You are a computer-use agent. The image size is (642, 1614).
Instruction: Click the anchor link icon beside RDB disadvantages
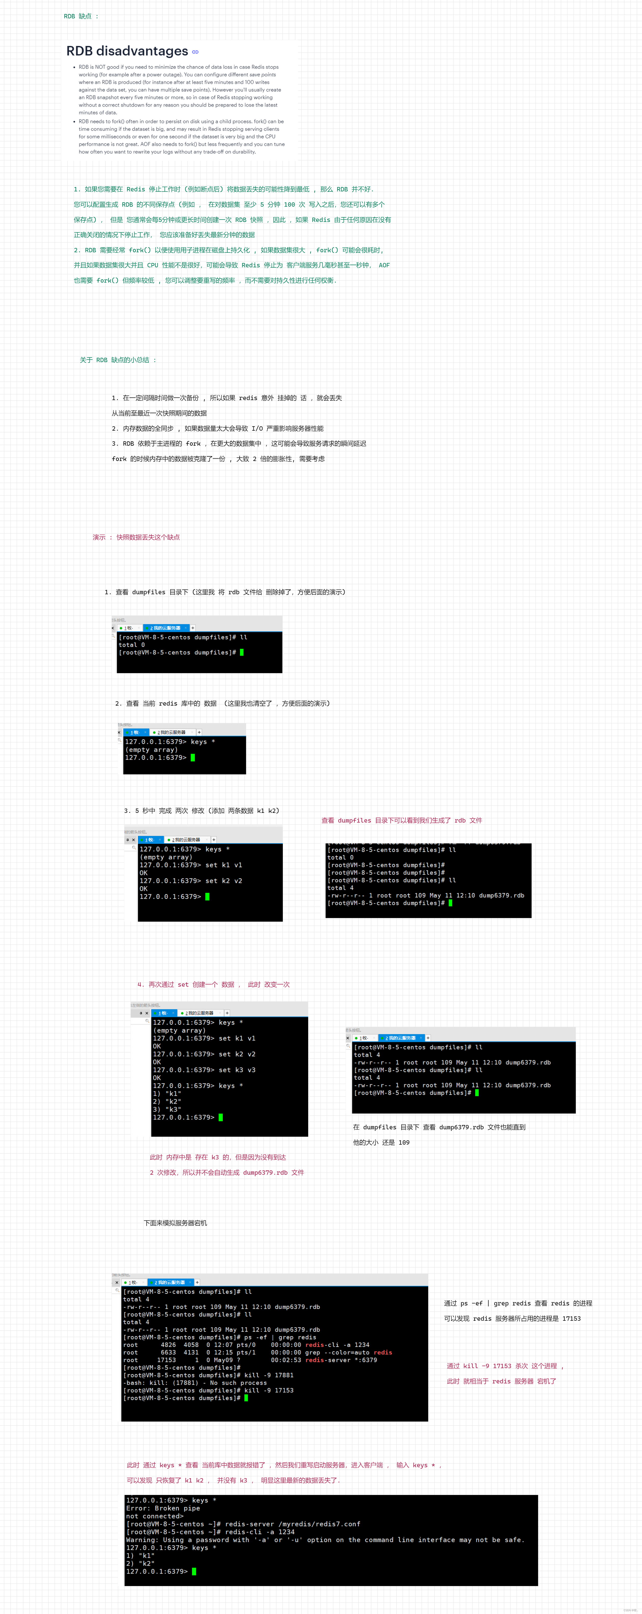195,52
